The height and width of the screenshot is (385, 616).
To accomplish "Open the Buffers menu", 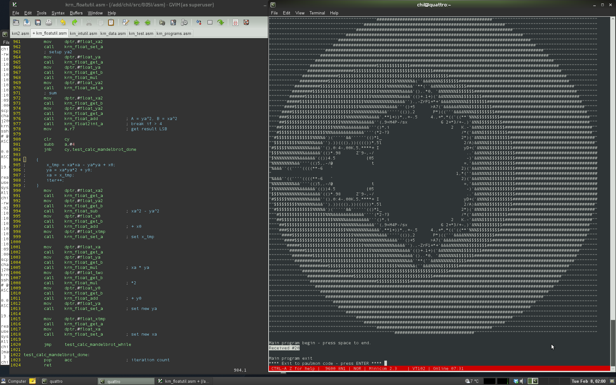I will point(76,13).
